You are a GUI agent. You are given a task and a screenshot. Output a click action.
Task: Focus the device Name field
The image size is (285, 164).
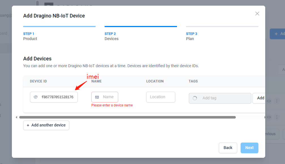coord(105,97)
